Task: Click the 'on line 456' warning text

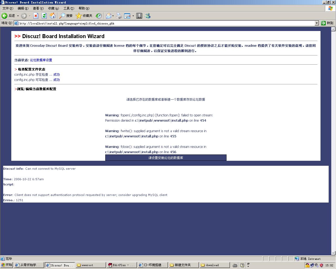Action: (x=168, y=152)
